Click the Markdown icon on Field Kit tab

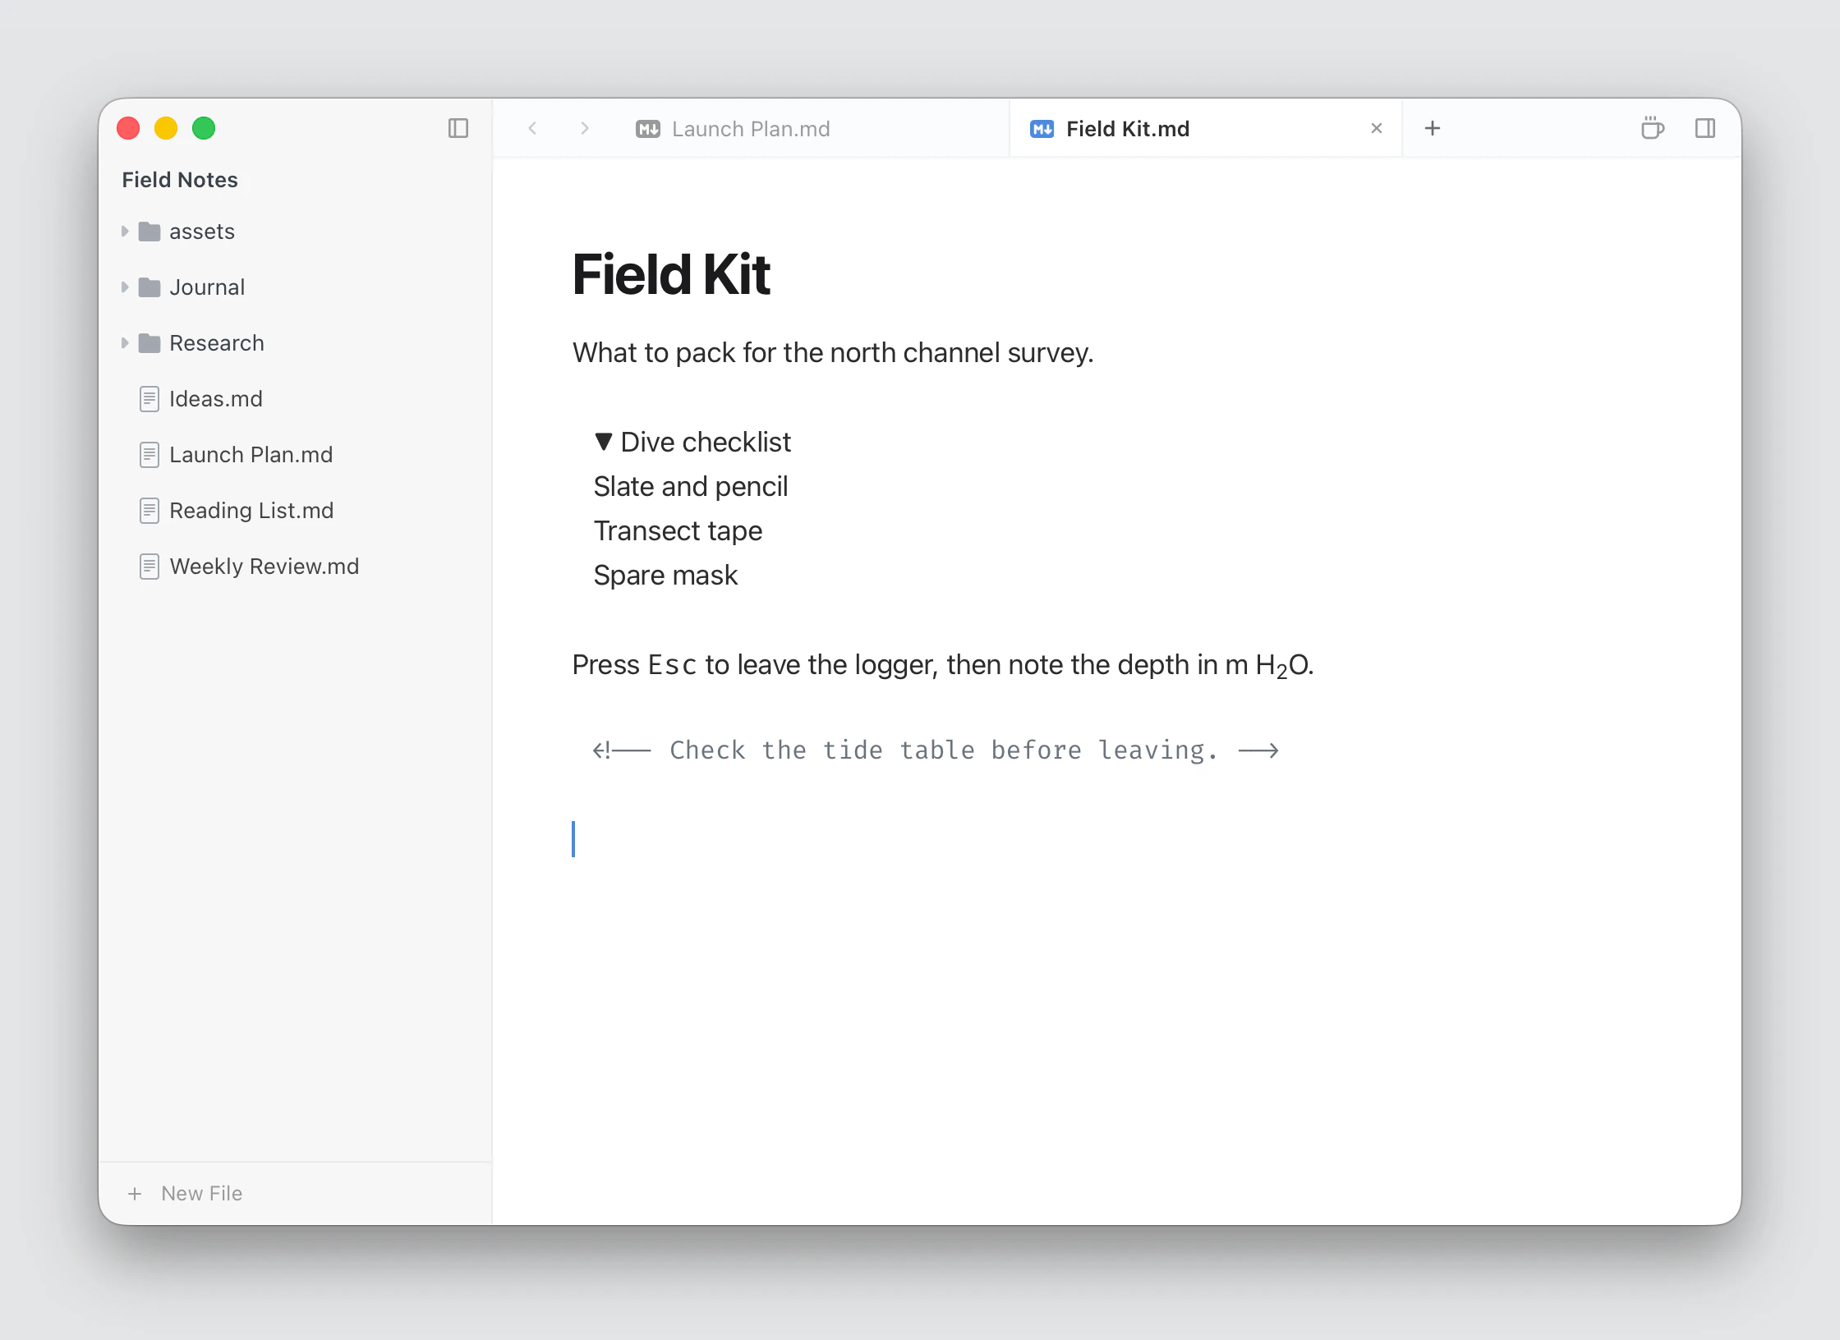point(1042,129)
